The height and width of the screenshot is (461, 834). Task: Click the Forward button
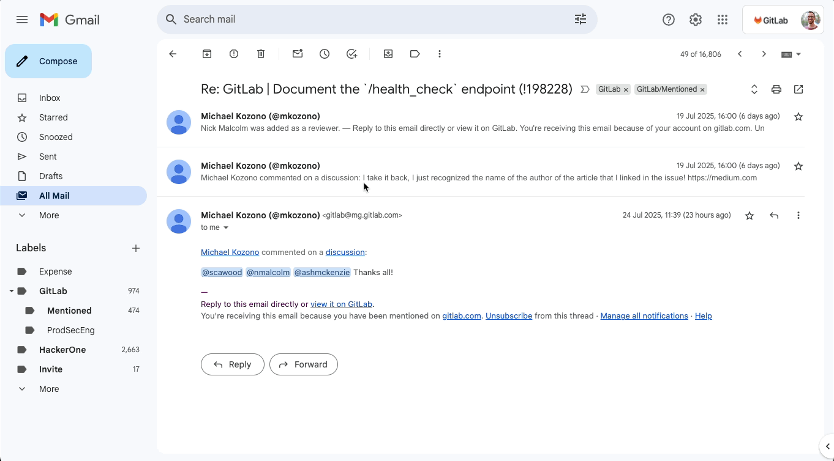click(x=304, y=364)
